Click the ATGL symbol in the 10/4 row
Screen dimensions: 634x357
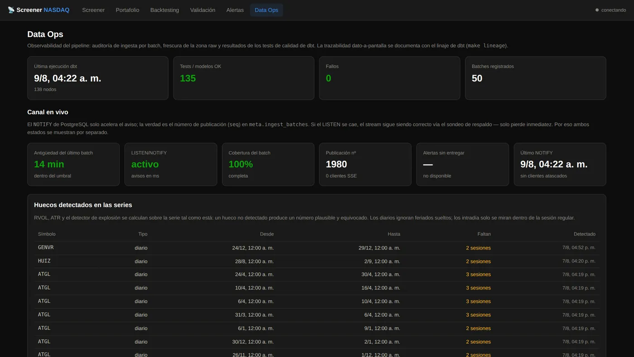[44, 288]
